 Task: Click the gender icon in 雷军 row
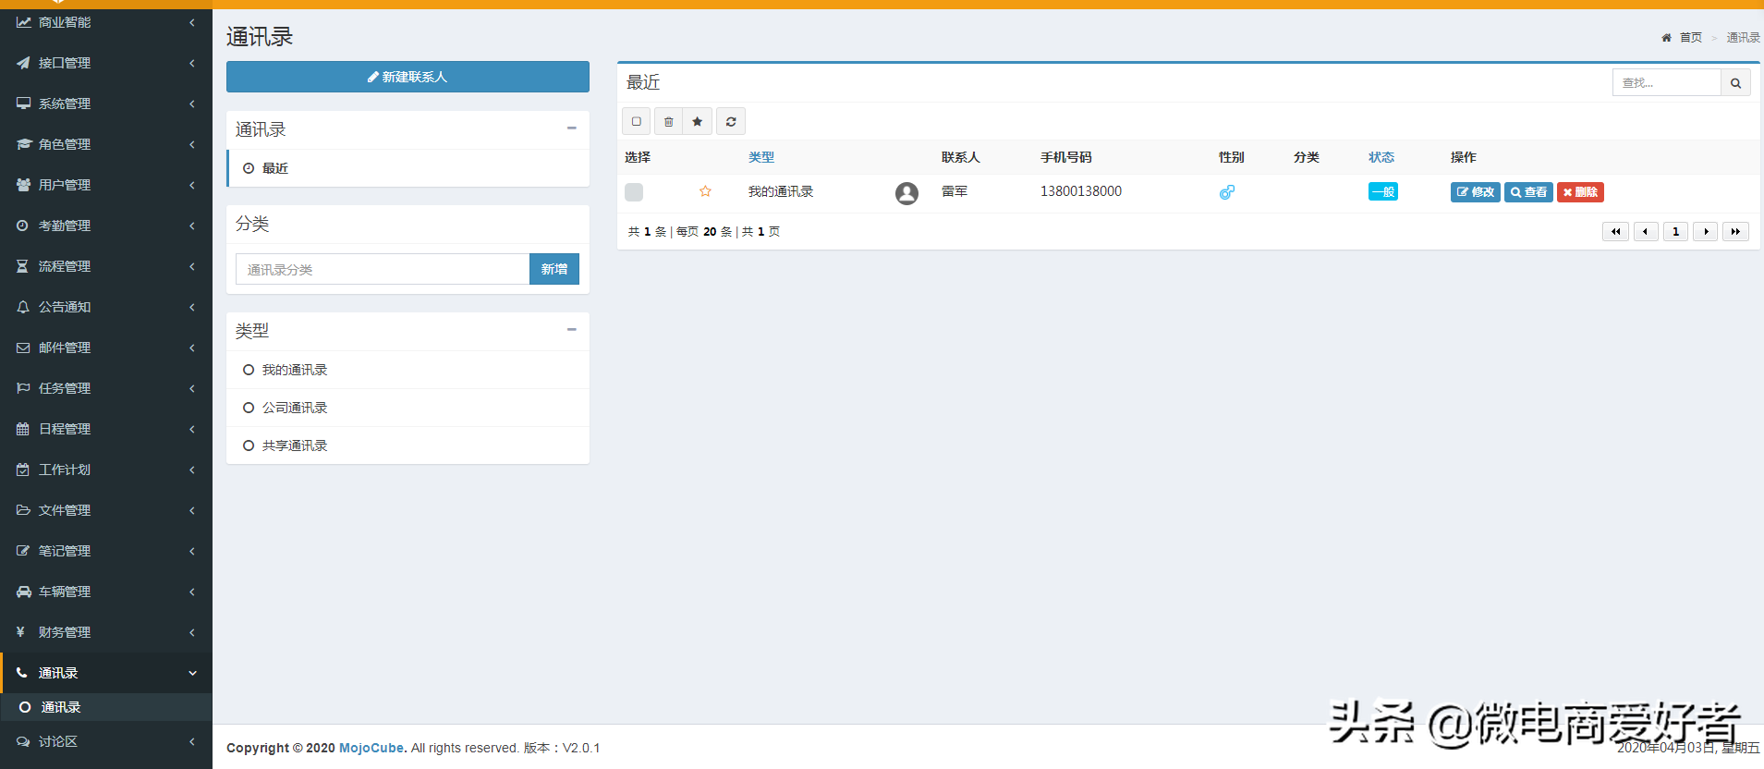[1227, 192]
